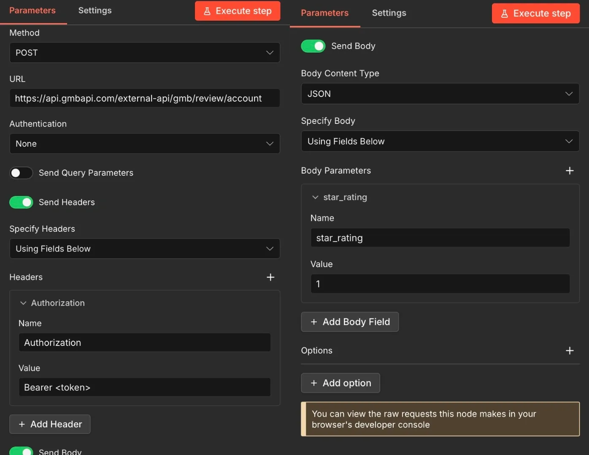Screen dimensions: 589x455
Task: Click the URL input field
Action: [145, 98]
